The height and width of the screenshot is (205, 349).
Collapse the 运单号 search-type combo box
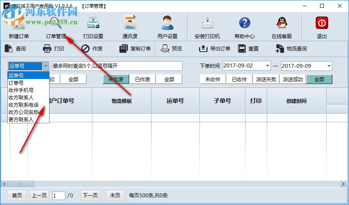pos(46,66)
